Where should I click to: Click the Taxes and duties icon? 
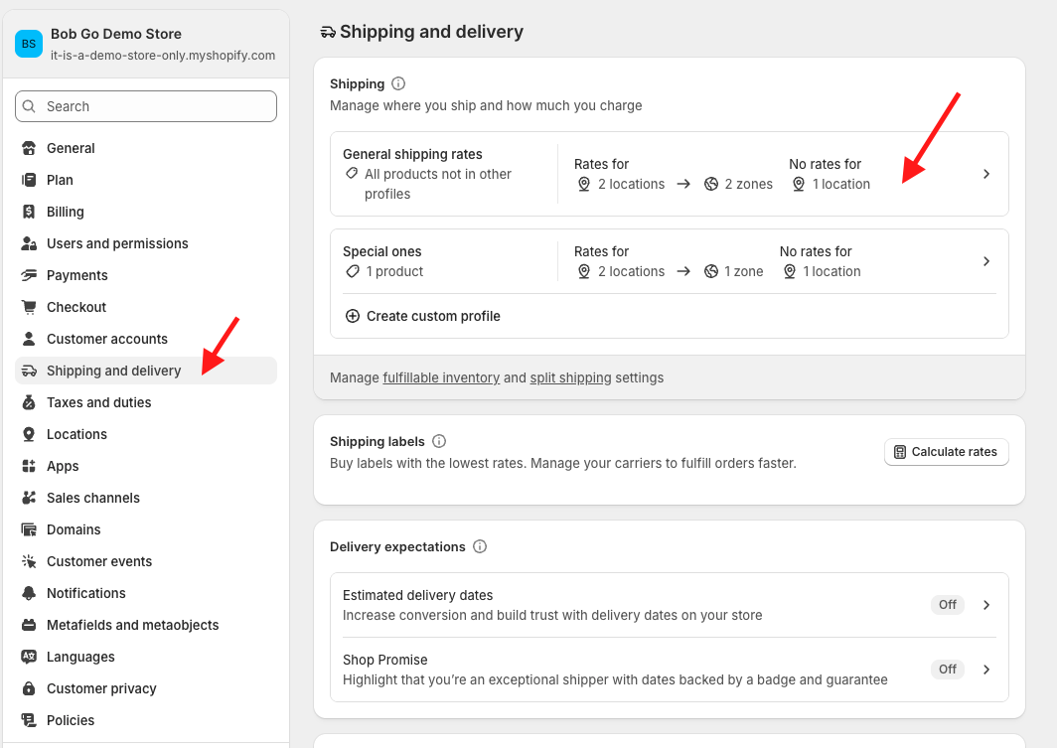(29, 402)
